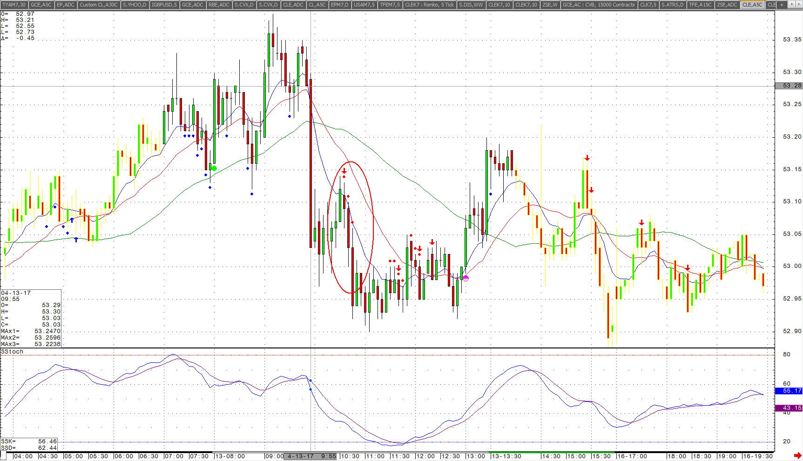The width and height of the screenshot is (803, 461).
Task: Open the CL,A5C tab
Action: [x=317, y=5]
